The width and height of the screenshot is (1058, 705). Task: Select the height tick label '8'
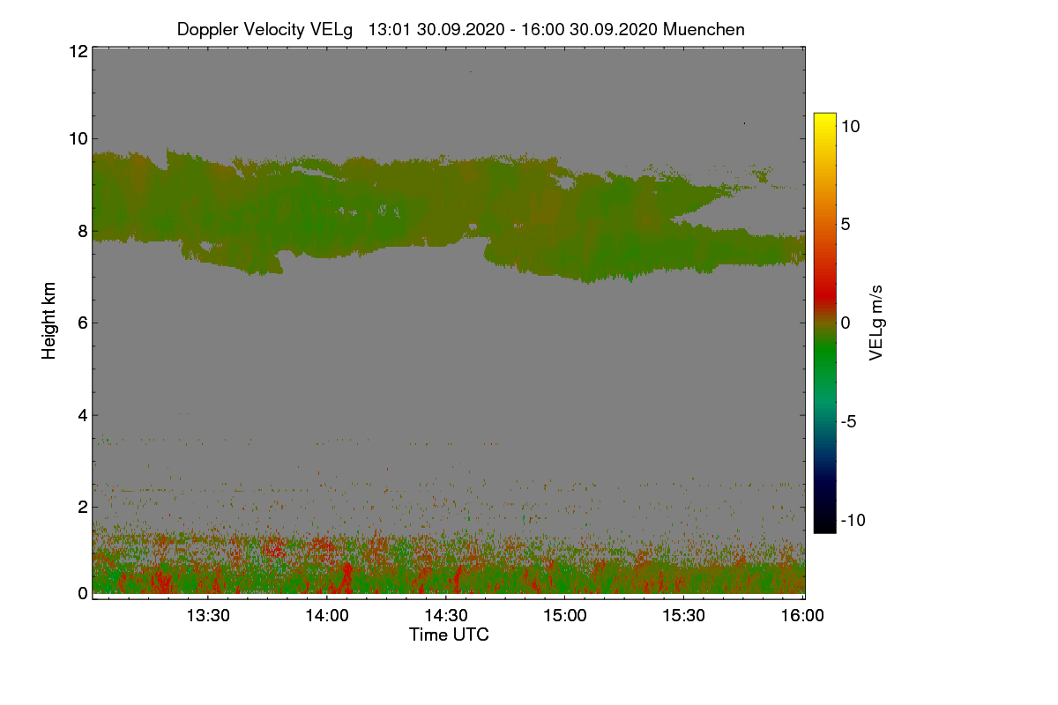(83, 231)
